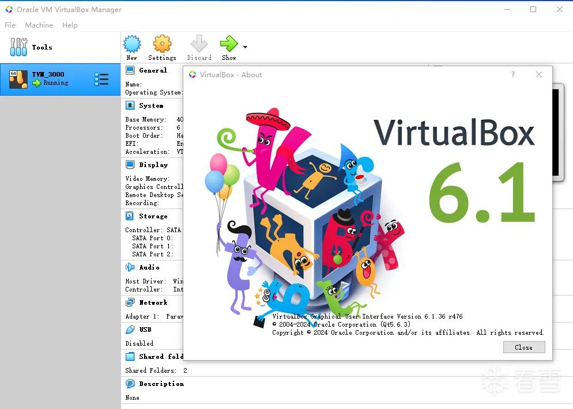The image size is (573, 409).
Task: Click the Description section bubble icon
Action: (130, 384)
